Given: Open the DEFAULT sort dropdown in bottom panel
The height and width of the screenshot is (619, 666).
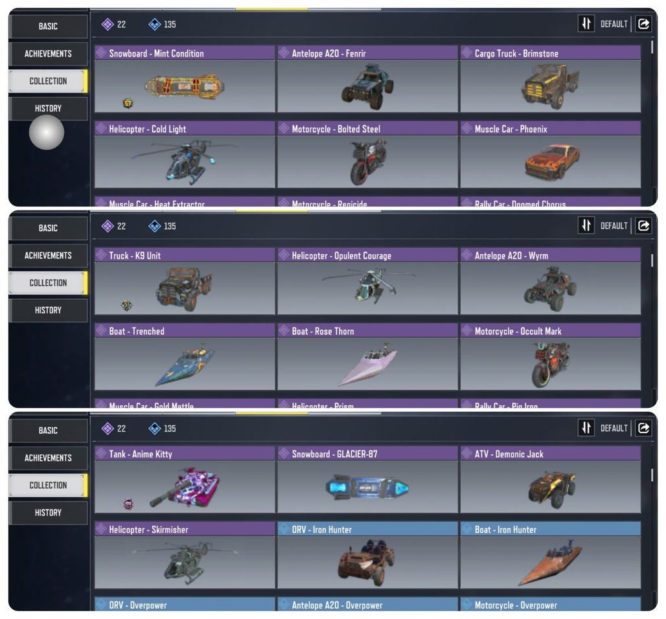Looking at the screenshot, I should tap(614, 429).
